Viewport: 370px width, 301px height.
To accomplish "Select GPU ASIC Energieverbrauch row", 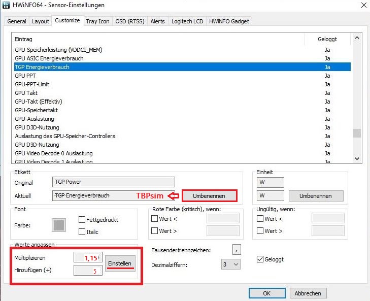I will pyautogui.click(x=182, y=58).
